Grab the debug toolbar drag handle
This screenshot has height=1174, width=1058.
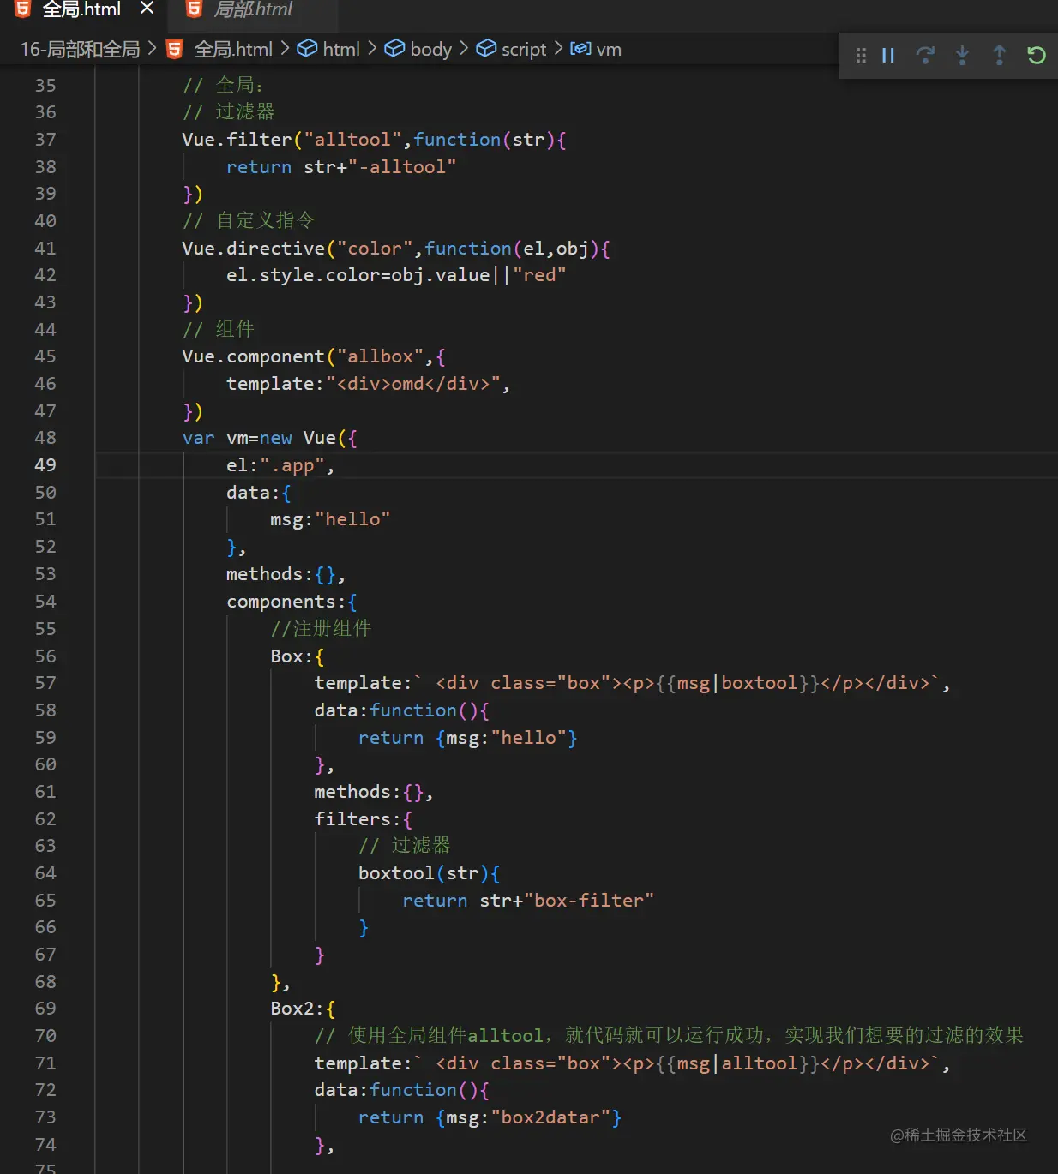pyautogui.click(x=860, y=56)
